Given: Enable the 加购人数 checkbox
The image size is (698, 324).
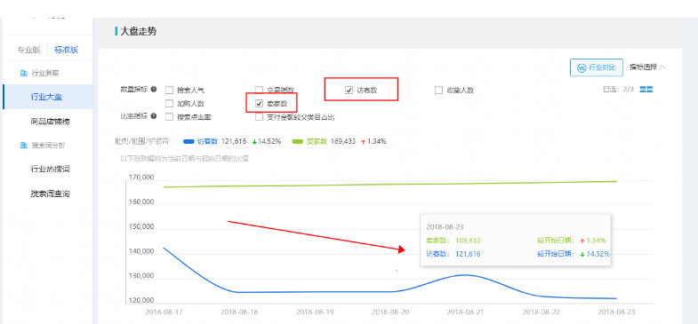Looking at the screenshot, I should coord(169,104).
